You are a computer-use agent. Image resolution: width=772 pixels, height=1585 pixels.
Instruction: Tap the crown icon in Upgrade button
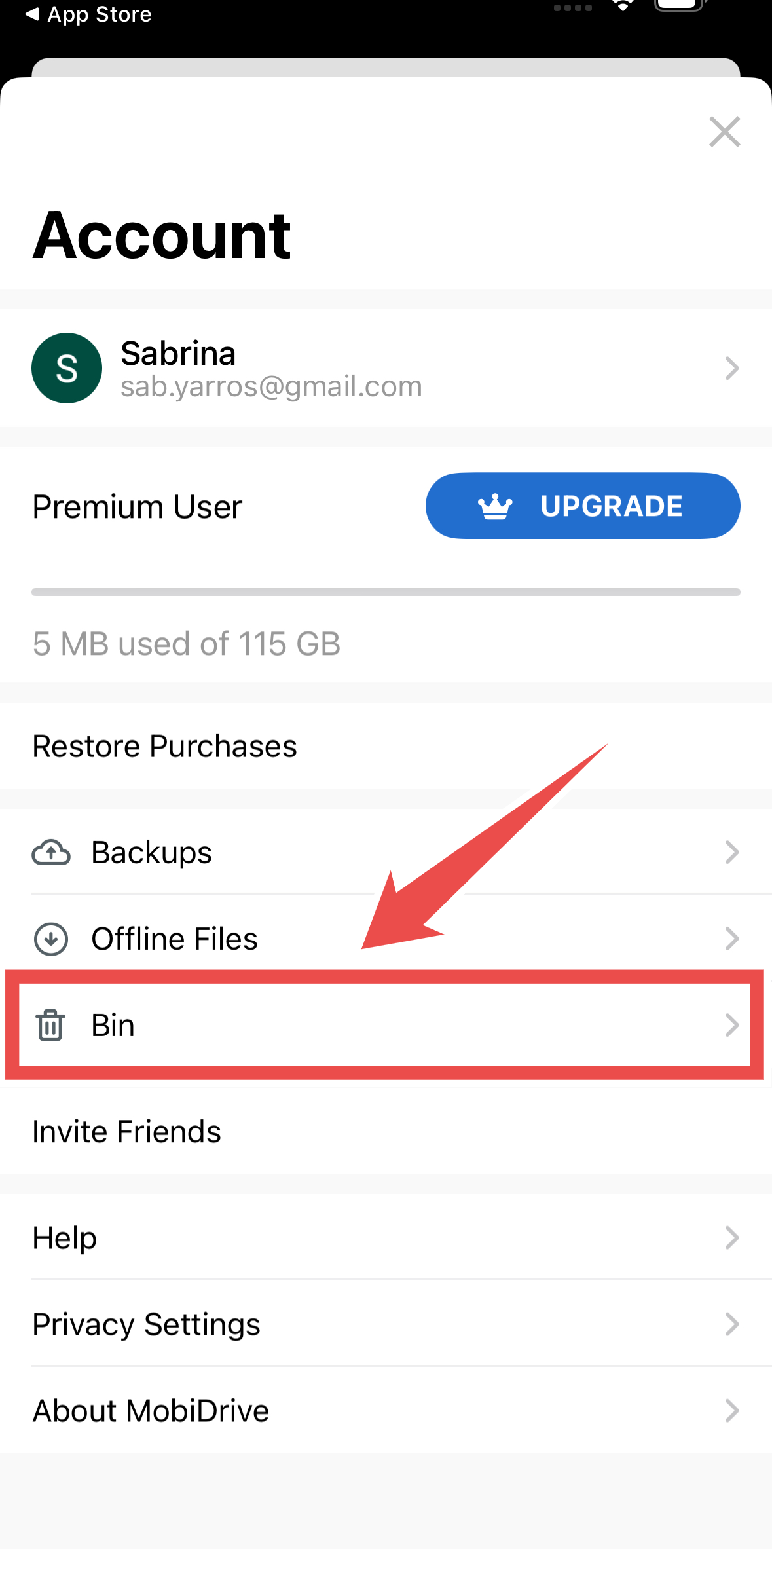click(495, 506)
